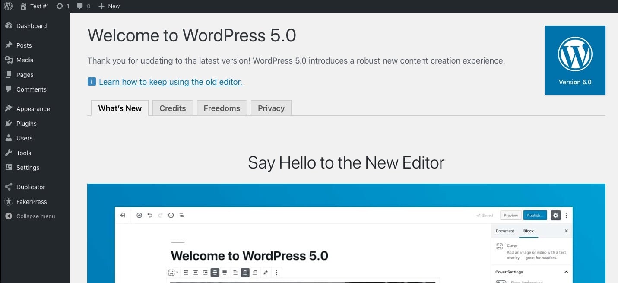Open the more options ellipsis menu

click(566, 215)
